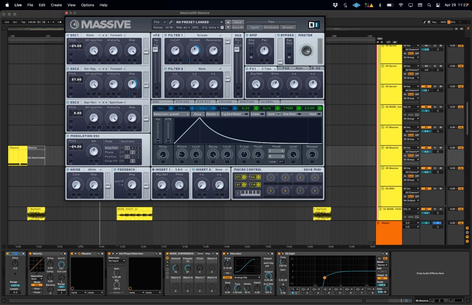The height and width of the screenshot is (305, 472).
Task: Click the 8 STEP modulation crosshair handle
Action: click(320, 108)
